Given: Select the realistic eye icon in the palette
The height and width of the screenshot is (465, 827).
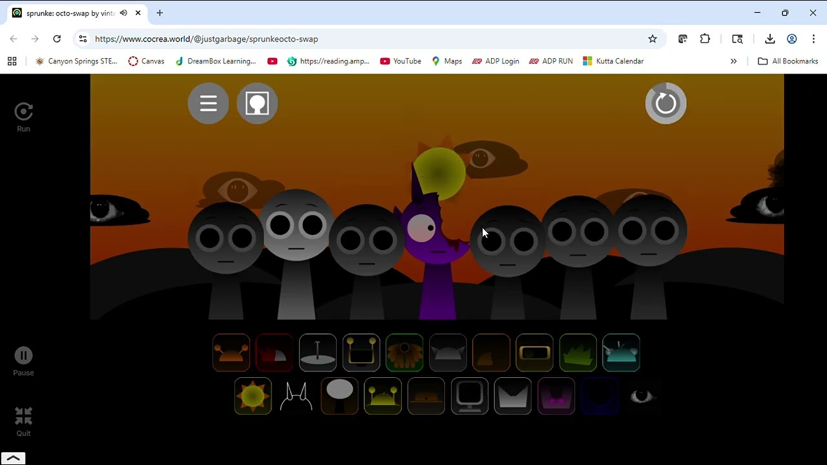Looking at the screenshot, I should (642, 396).
